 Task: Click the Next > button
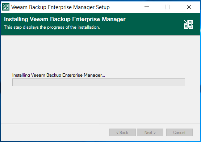(150, 132)
